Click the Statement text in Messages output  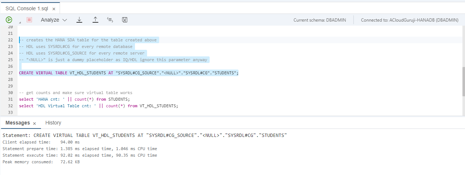point(145,135)
